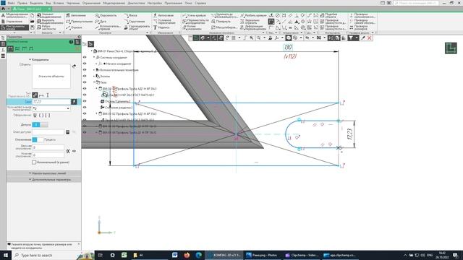Toggle the Допуск tolerance switch
463x260 pixels.
40,125
